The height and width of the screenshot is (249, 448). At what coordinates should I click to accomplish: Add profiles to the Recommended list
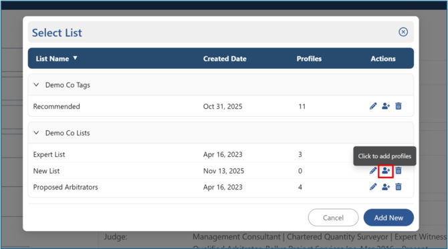click(x=386, y=106)
